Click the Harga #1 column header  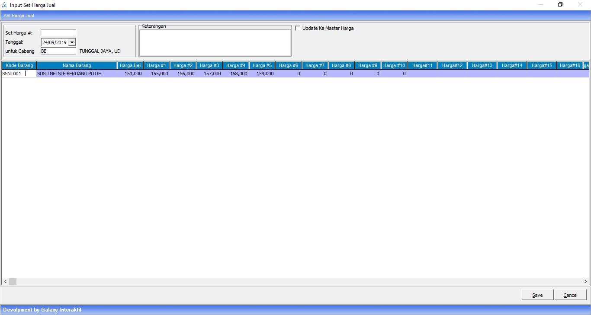click(x=157, y=65)
